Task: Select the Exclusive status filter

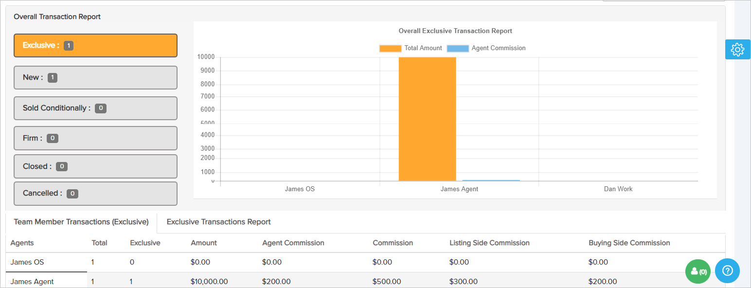Action: pyautogui.click(x=95, y=45)
